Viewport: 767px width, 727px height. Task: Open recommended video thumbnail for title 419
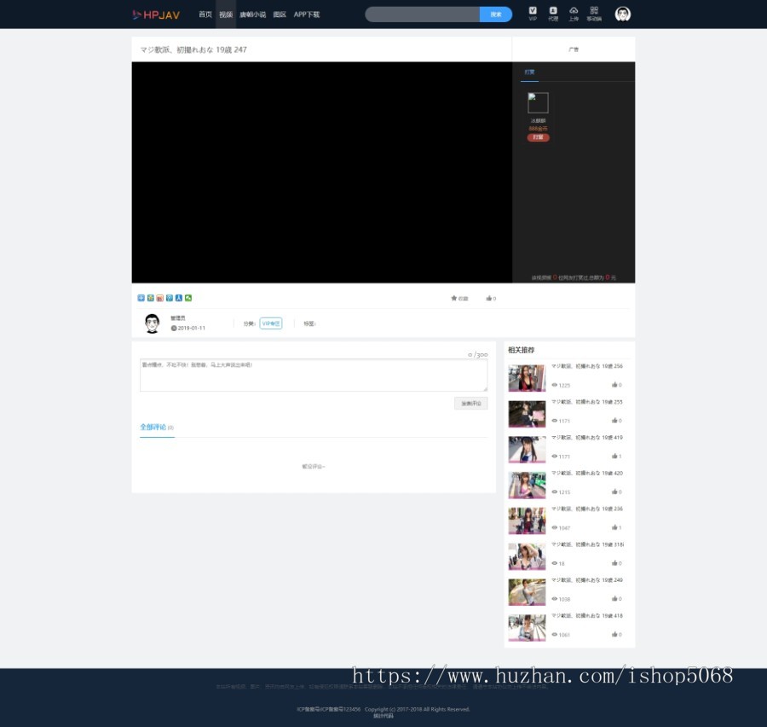point(527,449)
